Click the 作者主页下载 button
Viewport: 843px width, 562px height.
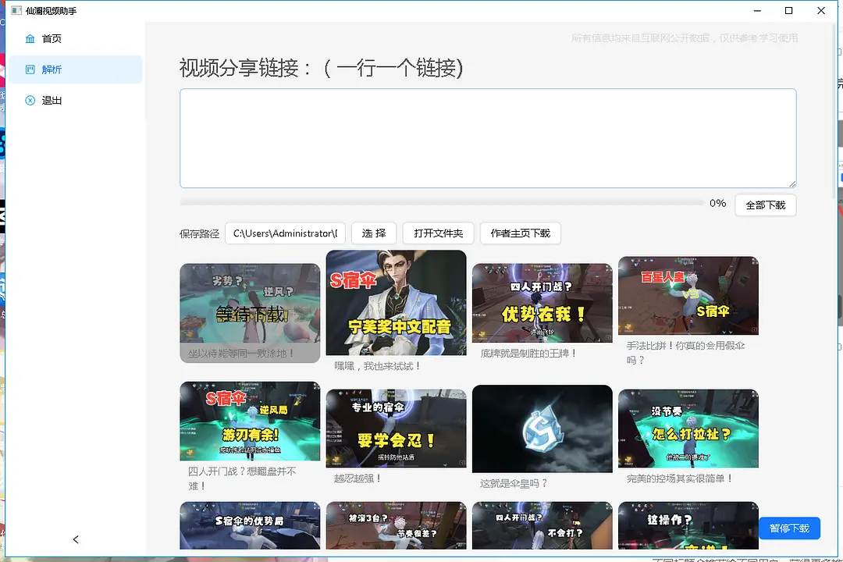[521, 233]
